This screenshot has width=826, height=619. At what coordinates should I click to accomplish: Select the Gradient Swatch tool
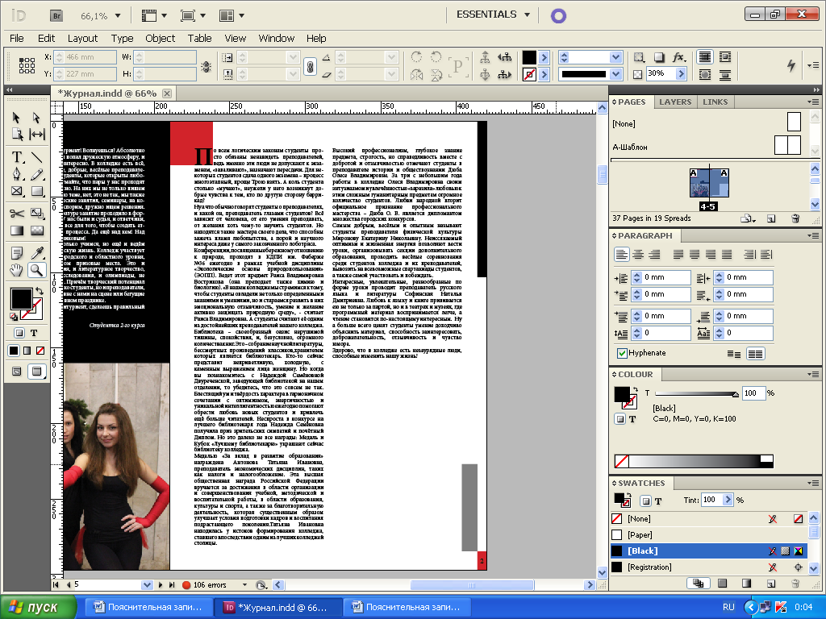[18, 231]
